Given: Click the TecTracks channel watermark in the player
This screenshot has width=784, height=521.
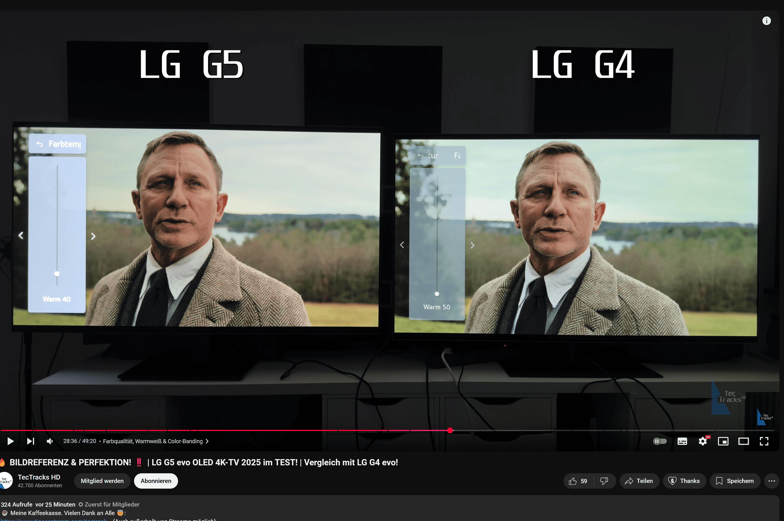Looking at the screenshot, I should [765, 417].
